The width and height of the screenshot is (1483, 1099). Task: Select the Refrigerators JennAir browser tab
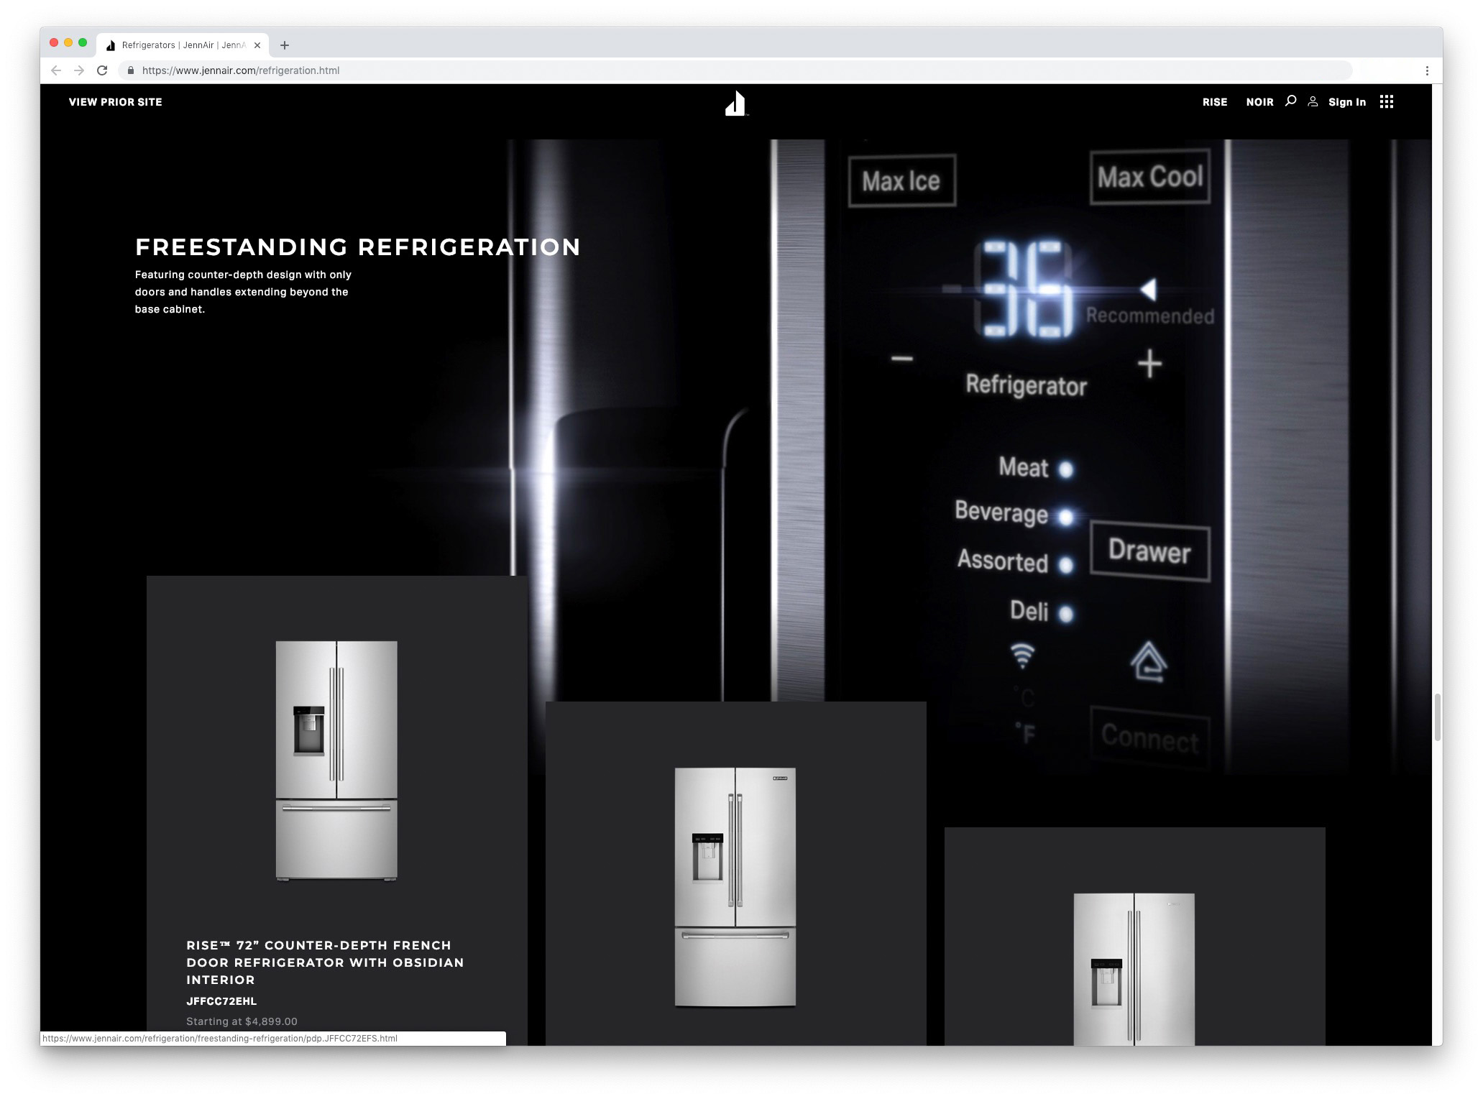click(x=183, y=45)
